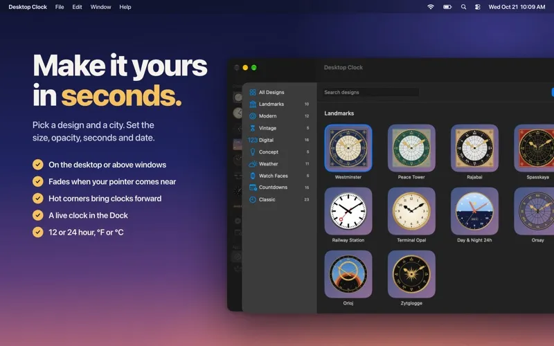The image size is (554, 346).
Task: Click the Landmarks building icon in sidebar
Action: pos(253,104)
